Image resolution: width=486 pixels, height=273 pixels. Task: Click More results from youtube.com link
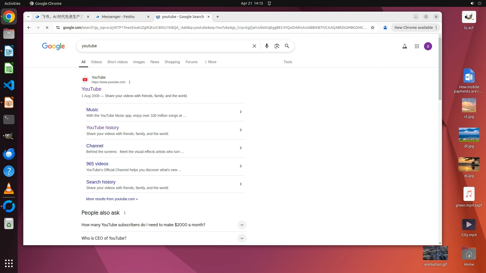click(x=112, y=199)
